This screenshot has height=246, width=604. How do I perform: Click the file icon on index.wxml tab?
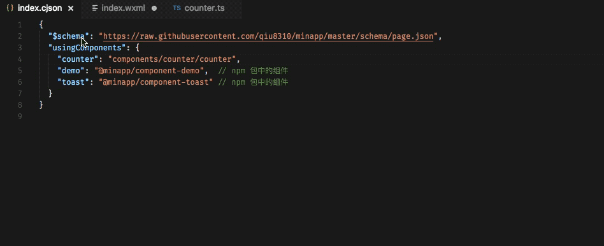click(x=95, y=8)
